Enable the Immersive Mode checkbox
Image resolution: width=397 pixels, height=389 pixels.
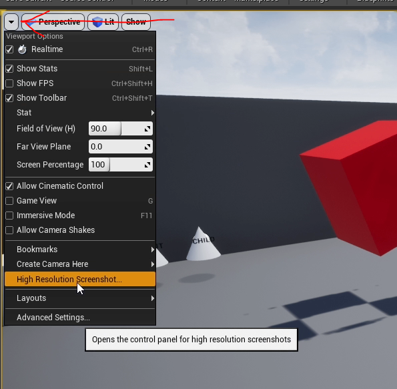click(9, 216)
